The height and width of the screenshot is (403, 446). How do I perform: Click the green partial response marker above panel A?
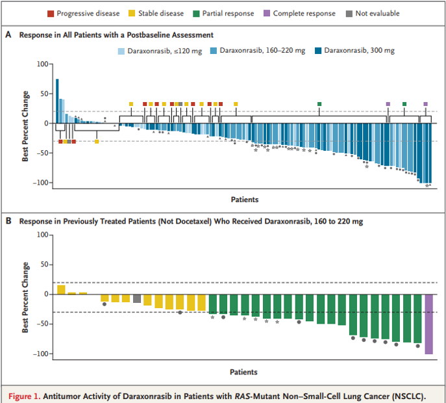click(x=319, y=104)
